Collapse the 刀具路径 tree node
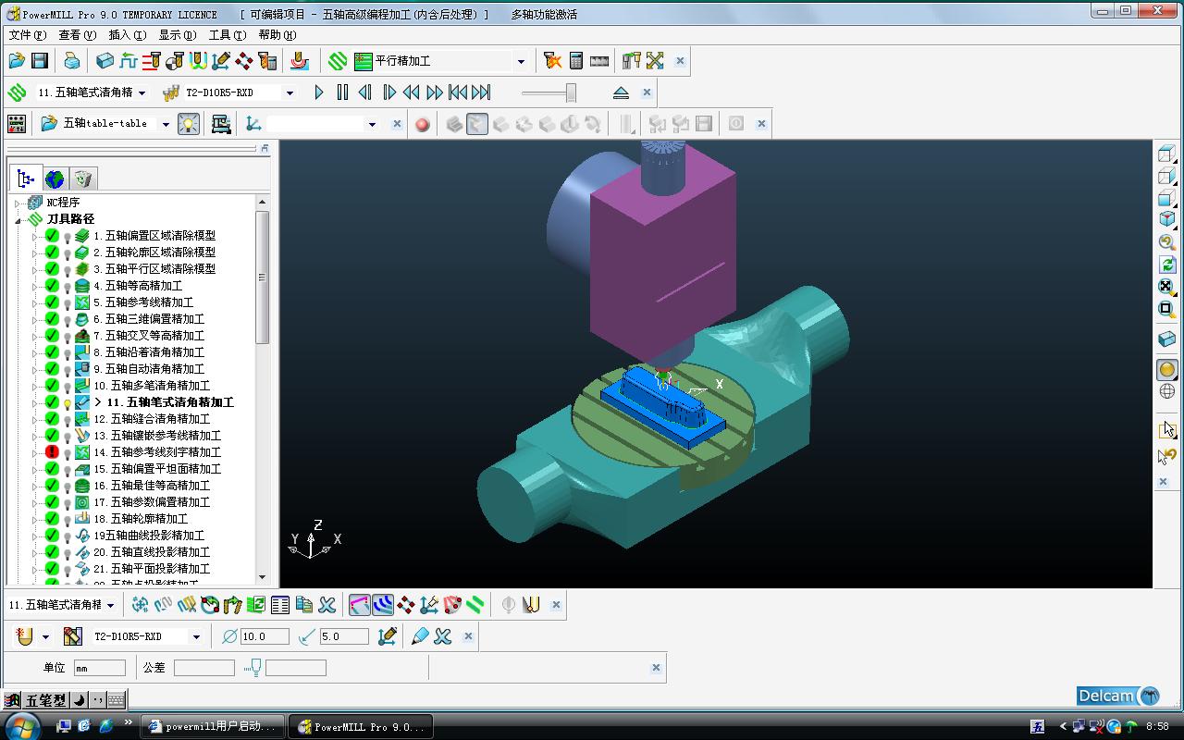This screenshot has width=1184, height=740. (18, 219)
